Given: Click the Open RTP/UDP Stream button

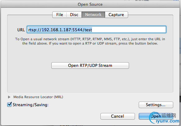Looking at the screenshot, I should click(x=90, y=65).
